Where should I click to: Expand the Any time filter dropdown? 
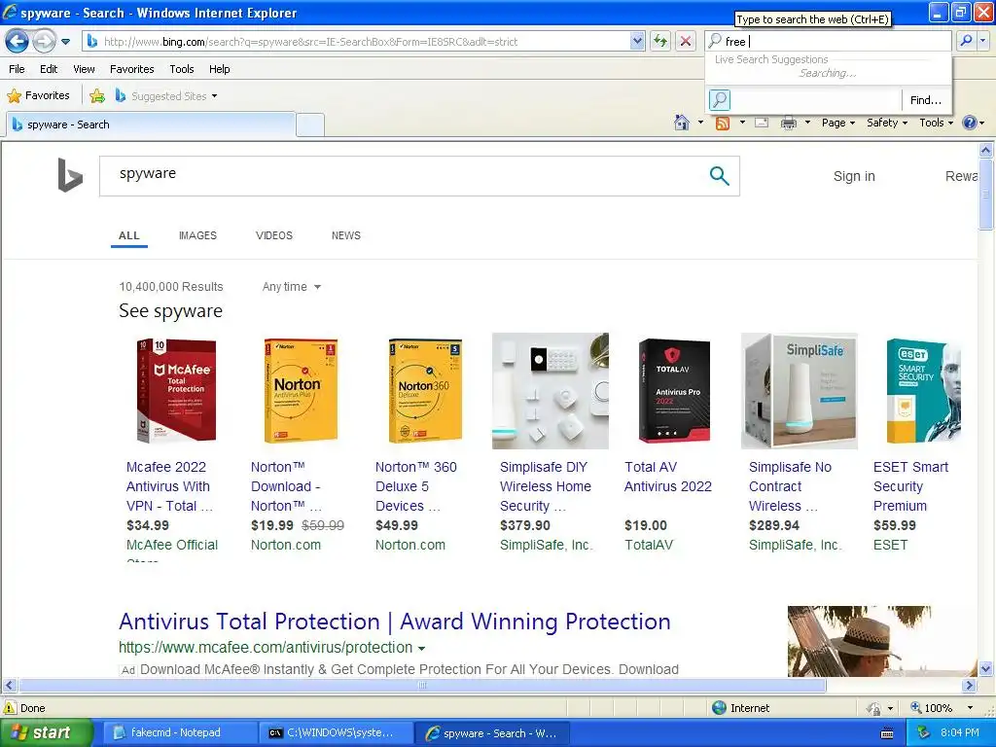point(292,287)
